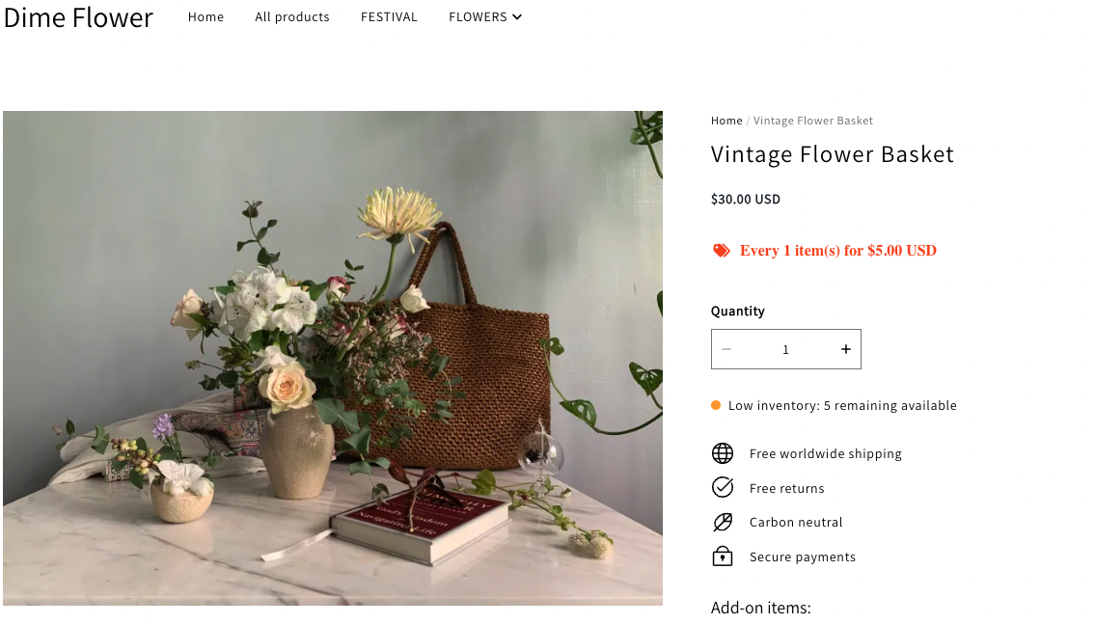Screen dimensions: 1095x624
Task: Click the quantity number input field
Action: [x=785, y=349]
